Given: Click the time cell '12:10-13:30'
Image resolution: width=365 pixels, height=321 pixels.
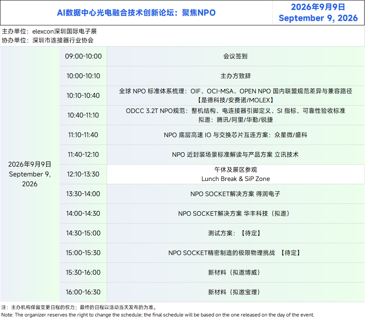Looking at the screenshot, I should tap(83, 174).
